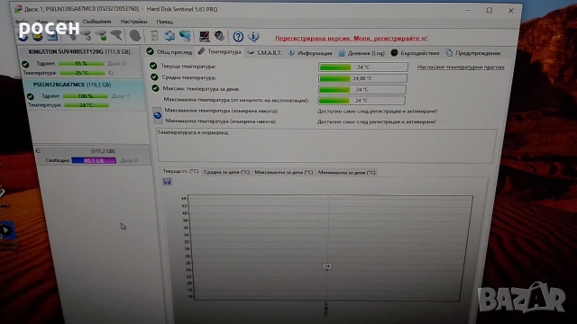Click the document report toolbar icon

click(154, 36)
